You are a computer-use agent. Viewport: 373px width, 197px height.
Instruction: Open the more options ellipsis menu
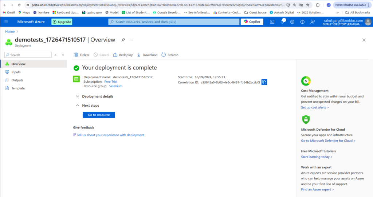tap(131, 40)
